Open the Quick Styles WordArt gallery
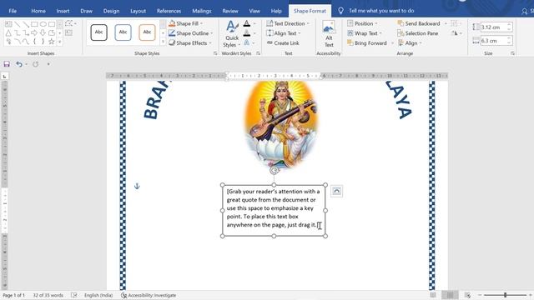Viewport: 534px width, 300px height. pos(232,34)
